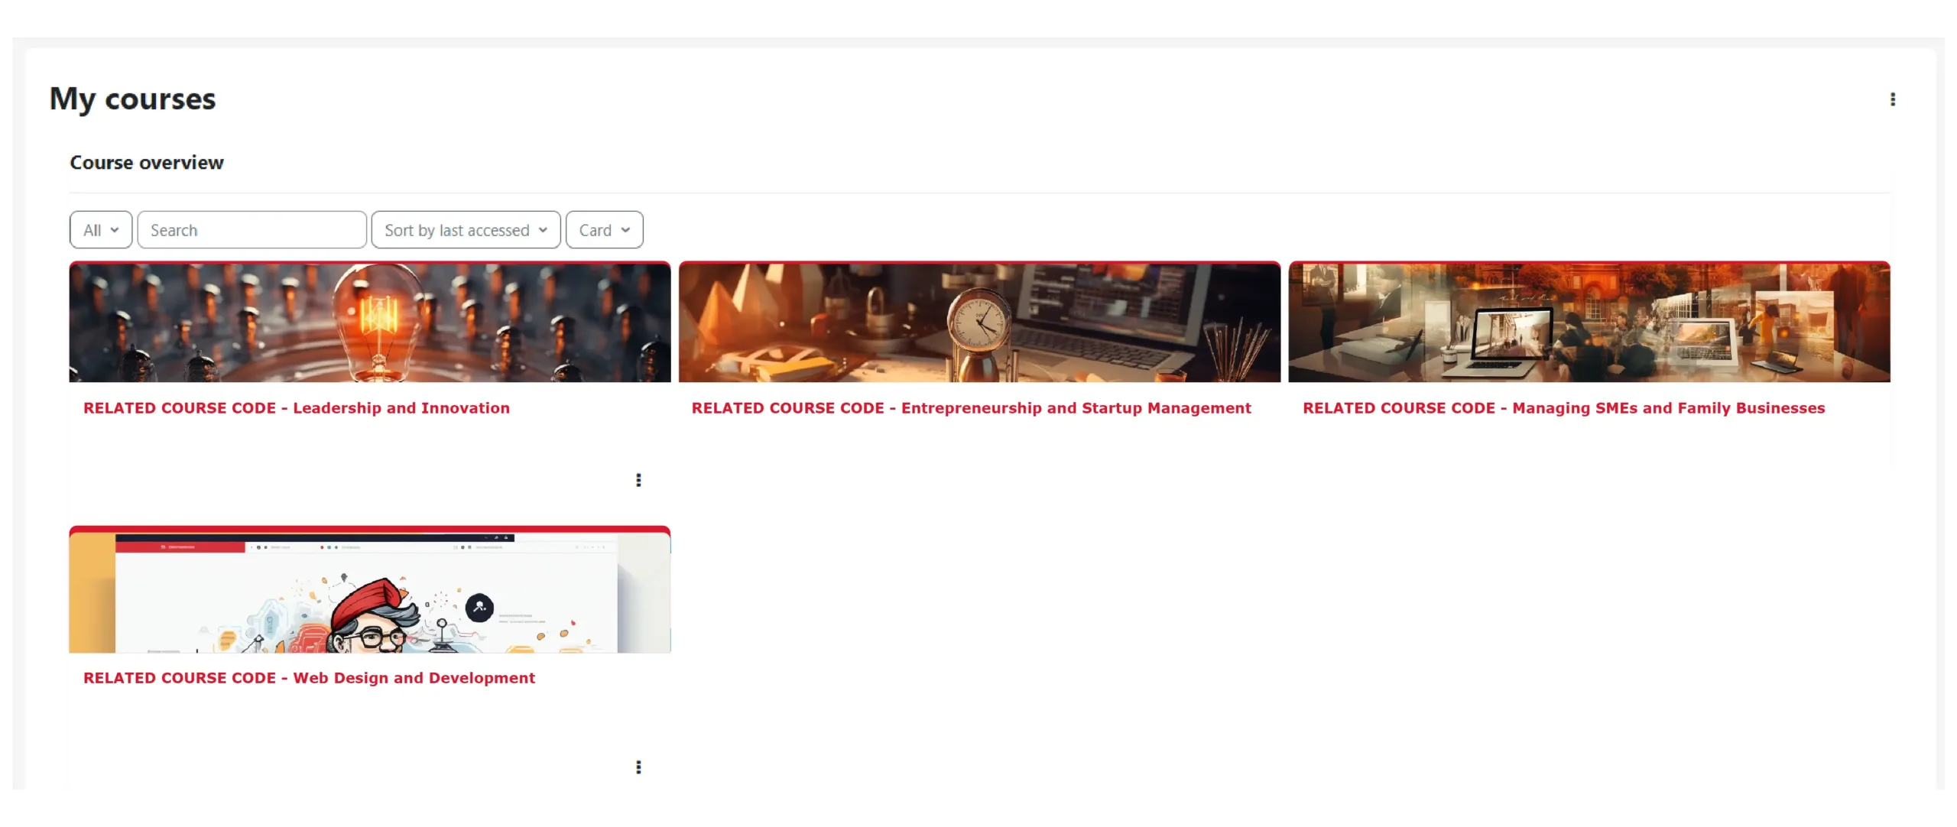Open Web Design and Development card actions menu
The width and height of the screenshot is (1957, 827).
pyautogui.click(x=638, y=767)
